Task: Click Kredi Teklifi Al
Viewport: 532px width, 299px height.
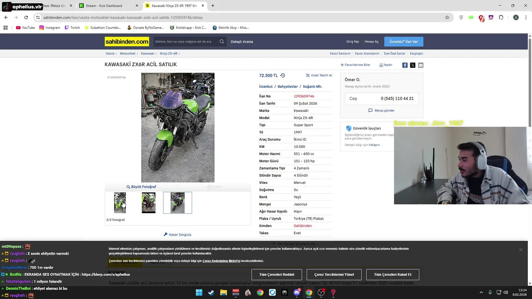Action: tap(319, 76)
